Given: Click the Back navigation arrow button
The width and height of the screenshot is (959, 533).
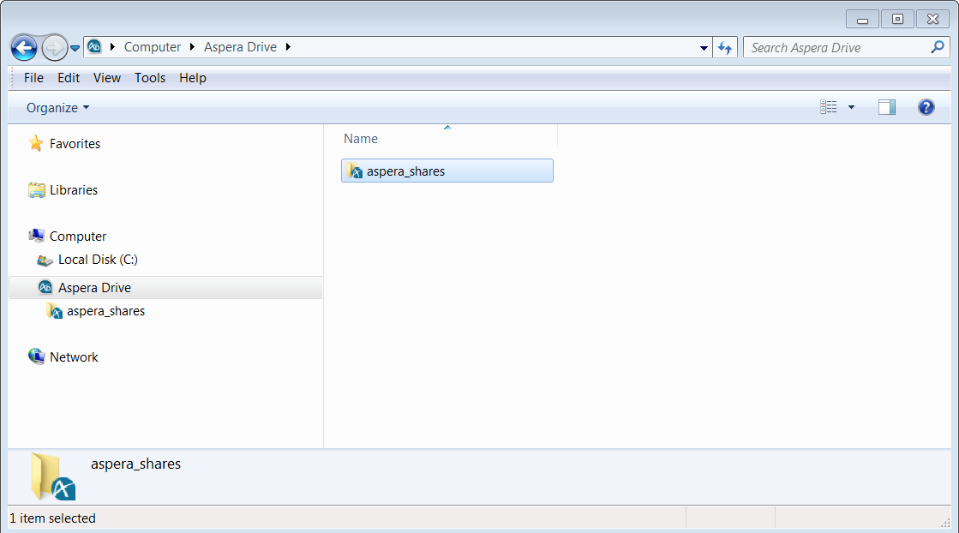Looking at the screenshot, I should [24, 48].
